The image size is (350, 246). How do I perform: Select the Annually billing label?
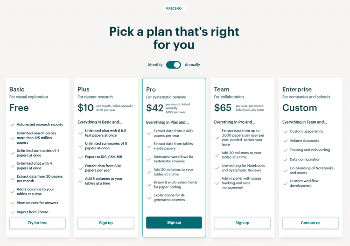(x=192, y=65)
